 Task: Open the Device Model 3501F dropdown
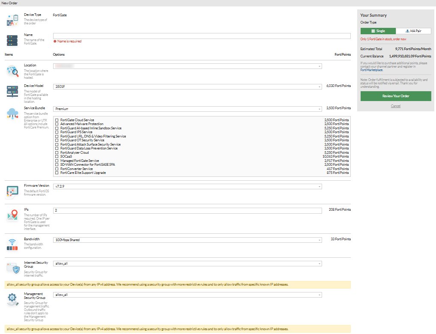[188, 87]
